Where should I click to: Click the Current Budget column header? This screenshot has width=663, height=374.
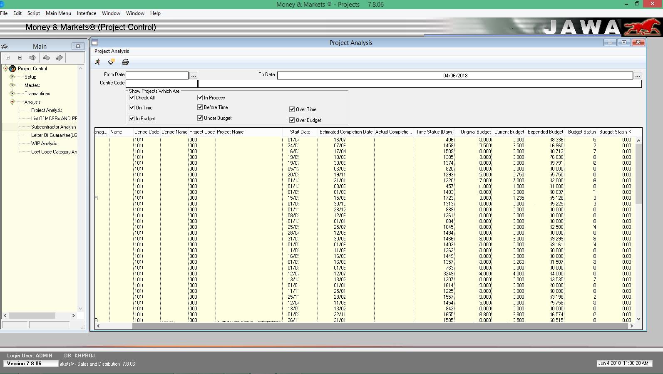509,132
